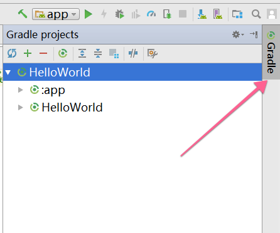280x233 pixels.
Task: Expand all nodes in Gradle tree
Action: (82, 53)
